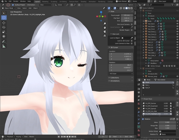Open Output properties tab
The width and height of the screenshot is (179, 140).
pos(139,93)
